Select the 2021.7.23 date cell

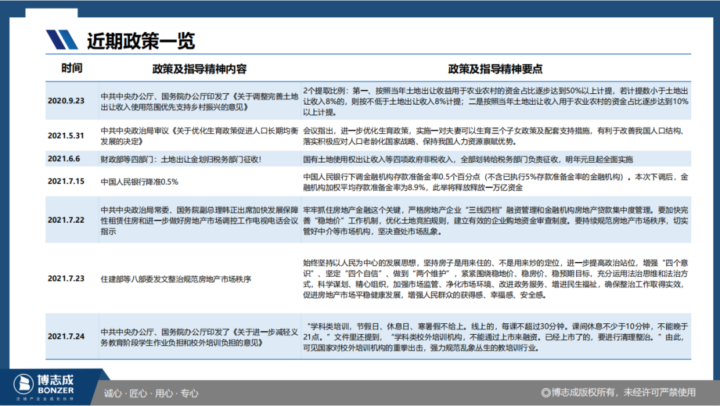tap(67, 277)
